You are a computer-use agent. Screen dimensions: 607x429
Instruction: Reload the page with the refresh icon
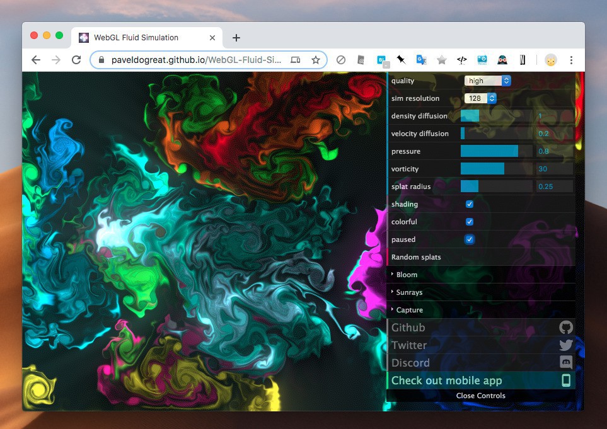76,60
